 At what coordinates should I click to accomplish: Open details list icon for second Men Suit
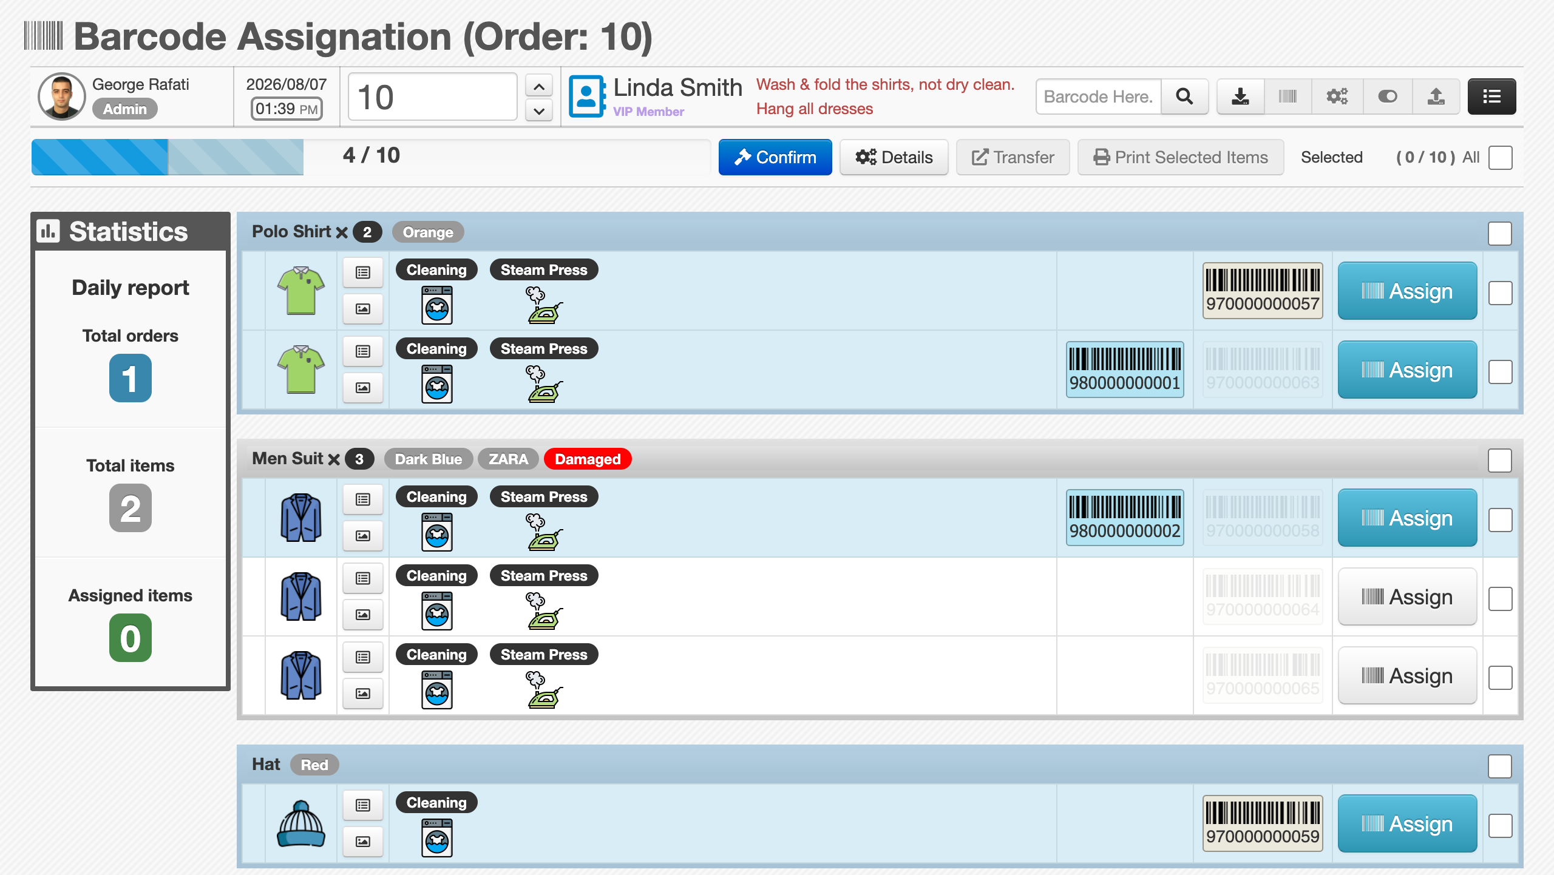point(363,578)
